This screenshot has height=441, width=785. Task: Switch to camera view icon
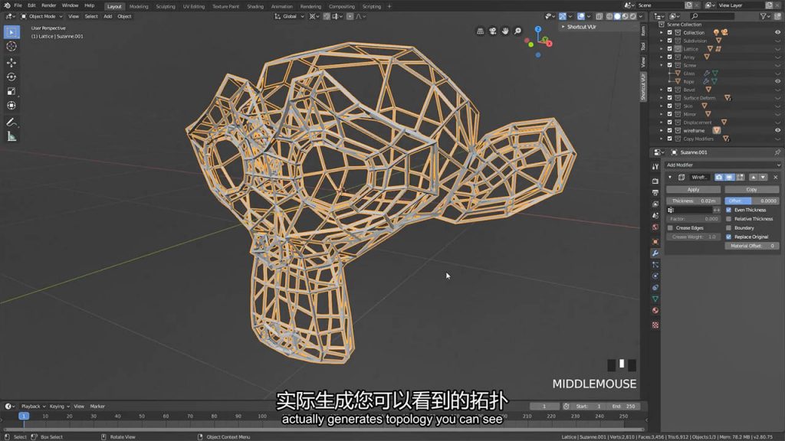coord(493,31)
